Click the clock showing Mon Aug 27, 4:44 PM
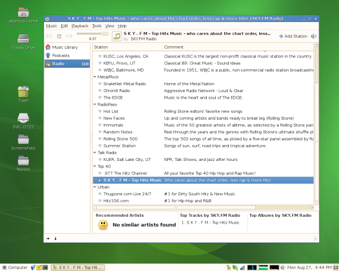Viewport: 339px width, 271px height. click(x=310, y=268)
